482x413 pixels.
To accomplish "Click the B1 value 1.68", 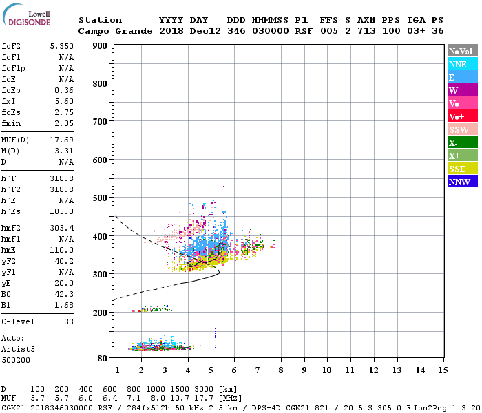I will [x=64, y=305].
